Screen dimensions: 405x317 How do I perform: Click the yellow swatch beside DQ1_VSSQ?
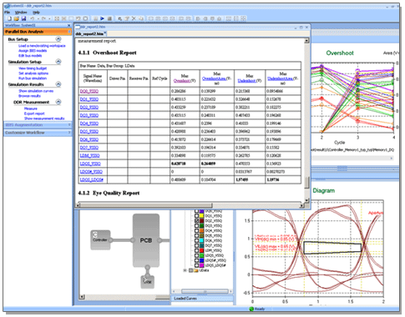point(201,216)
